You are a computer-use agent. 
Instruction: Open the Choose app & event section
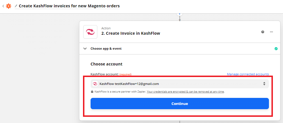(106, 49)
